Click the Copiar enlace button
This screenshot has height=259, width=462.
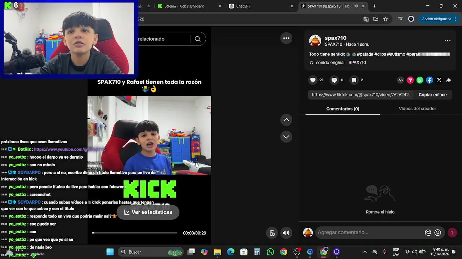point(432,95)
